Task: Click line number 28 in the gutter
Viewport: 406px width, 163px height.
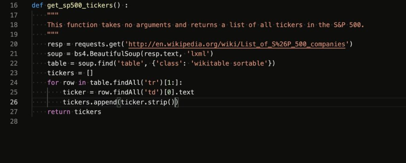Action: click(x=13, y=121)
